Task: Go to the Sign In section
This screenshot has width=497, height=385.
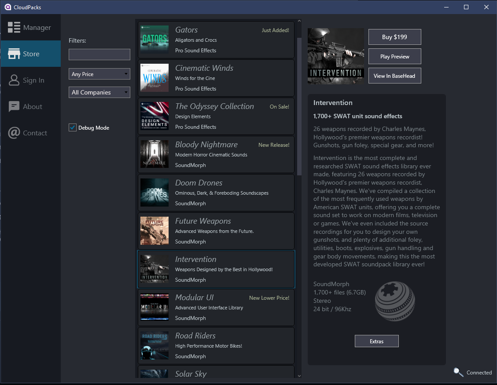Action: [x=31, y=80]
